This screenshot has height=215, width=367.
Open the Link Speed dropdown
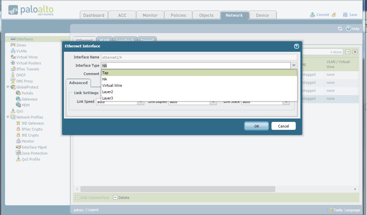pos(141,102)
